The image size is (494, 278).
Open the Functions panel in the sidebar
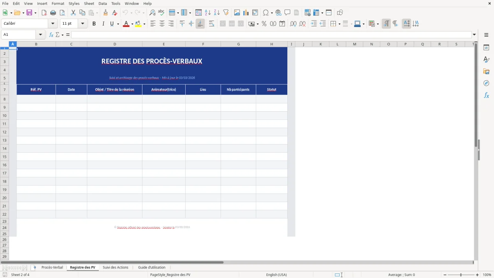click(487, 95)
